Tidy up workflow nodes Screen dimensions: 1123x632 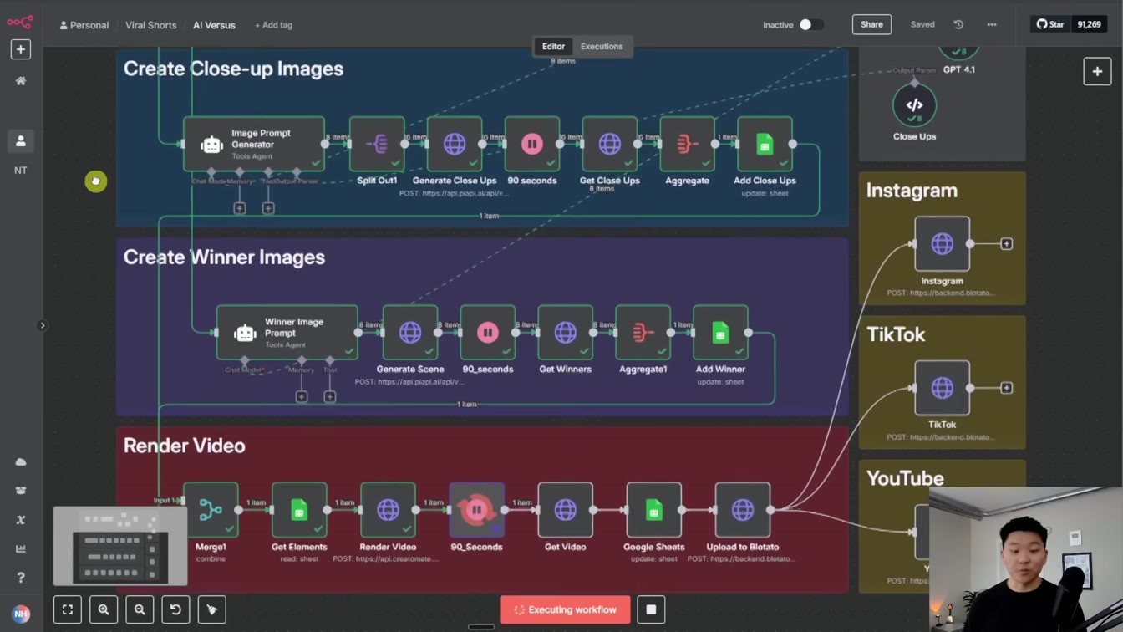pos(211,609)
